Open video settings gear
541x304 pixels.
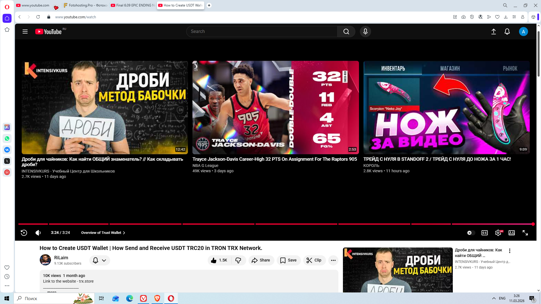coord(498,233)
